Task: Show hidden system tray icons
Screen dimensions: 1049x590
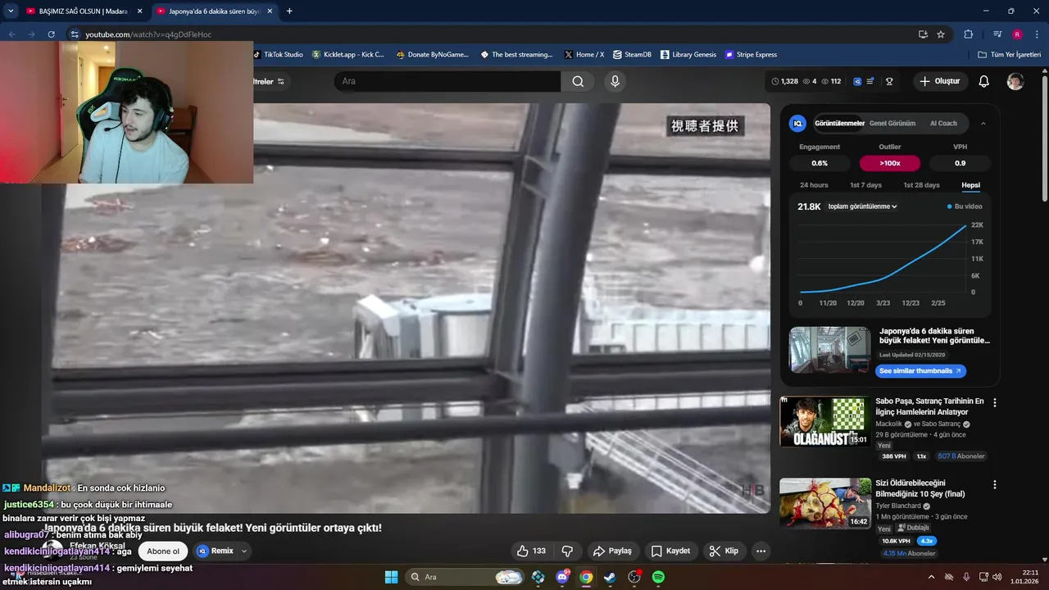Action: pos(931,577)
